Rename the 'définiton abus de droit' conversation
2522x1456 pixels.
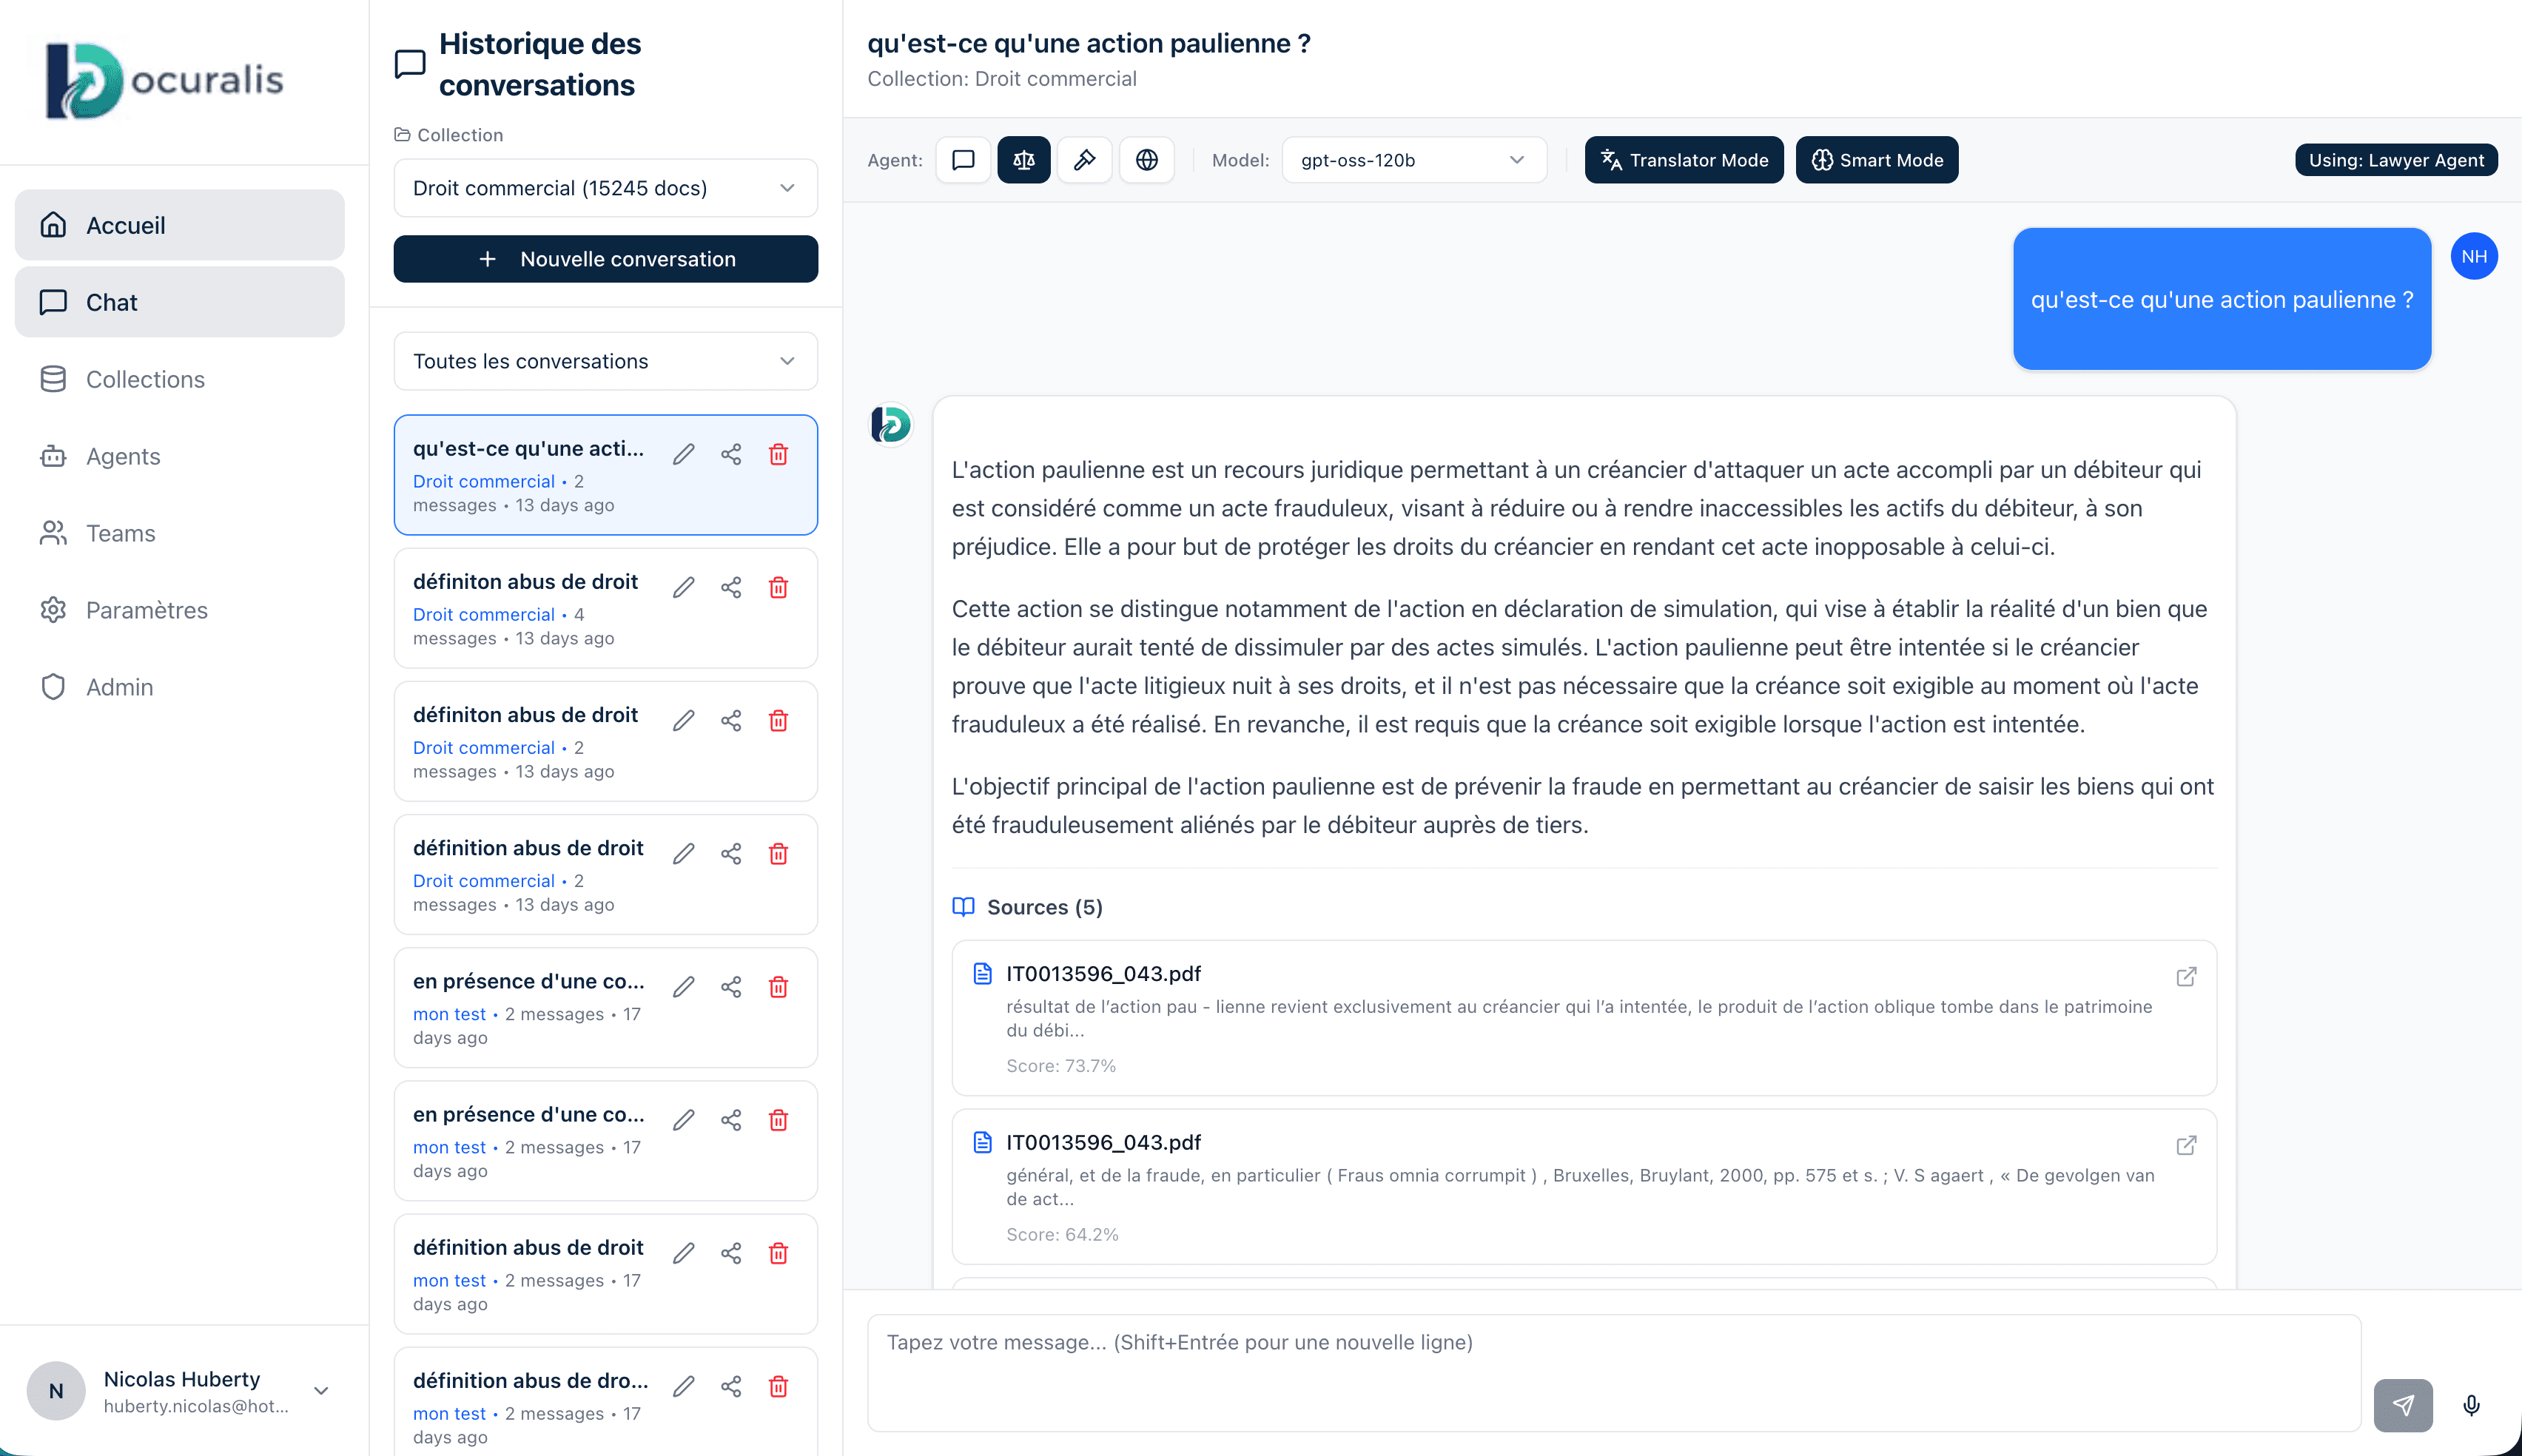point(684,587)
